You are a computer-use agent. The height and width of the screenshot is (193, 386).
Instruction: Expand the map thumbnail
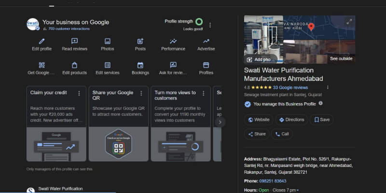coord(349,22)
